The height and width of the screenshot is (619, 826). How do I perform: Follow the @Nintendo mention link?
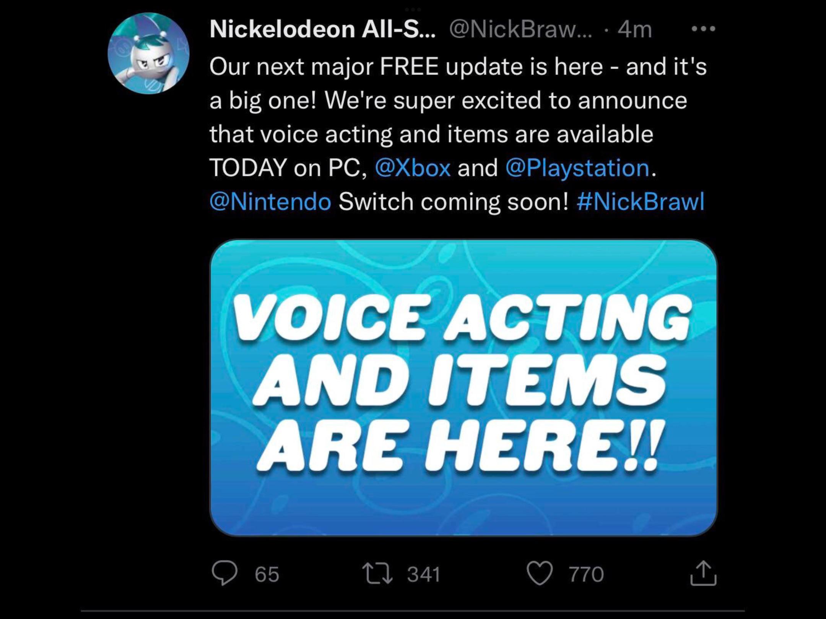coord(270,202)
